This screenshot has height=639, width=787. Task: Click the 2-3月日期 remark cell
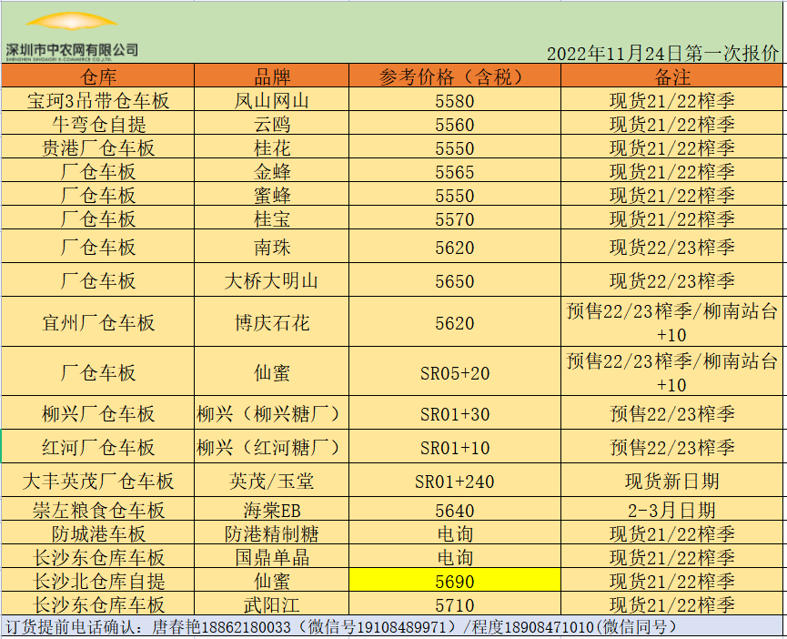672,511
